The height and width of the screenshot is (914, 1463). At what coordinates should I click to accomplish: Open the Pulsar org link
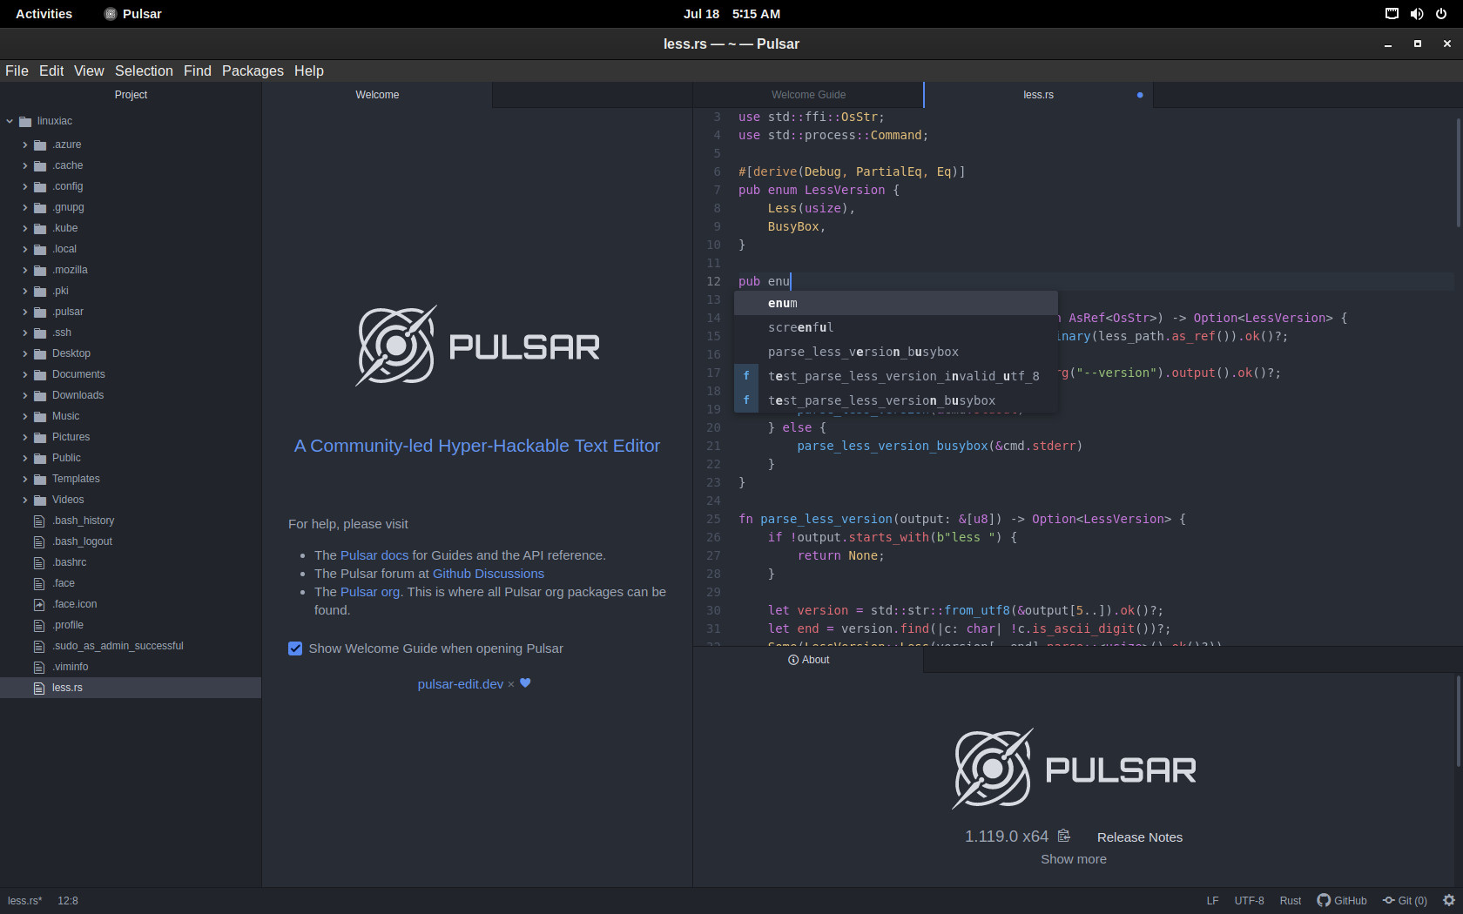(x=370, y=592)
